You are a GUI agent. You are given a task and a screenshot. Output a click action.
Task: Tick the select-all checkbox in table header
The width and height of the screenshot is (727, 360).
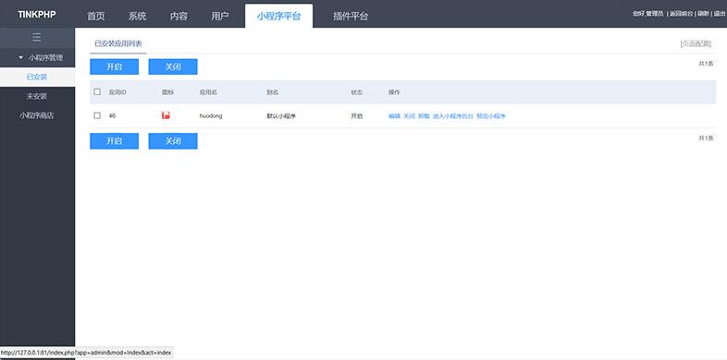[97, 91]
